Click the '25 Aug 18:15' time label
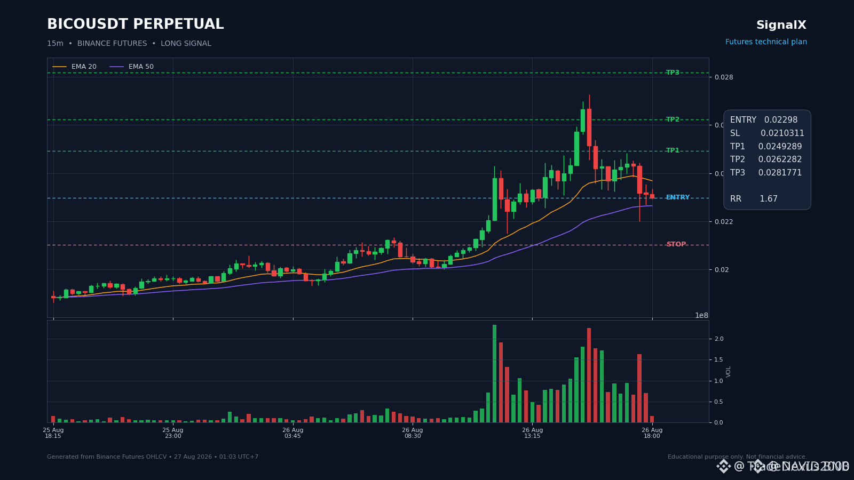 (x=53, y=433)
